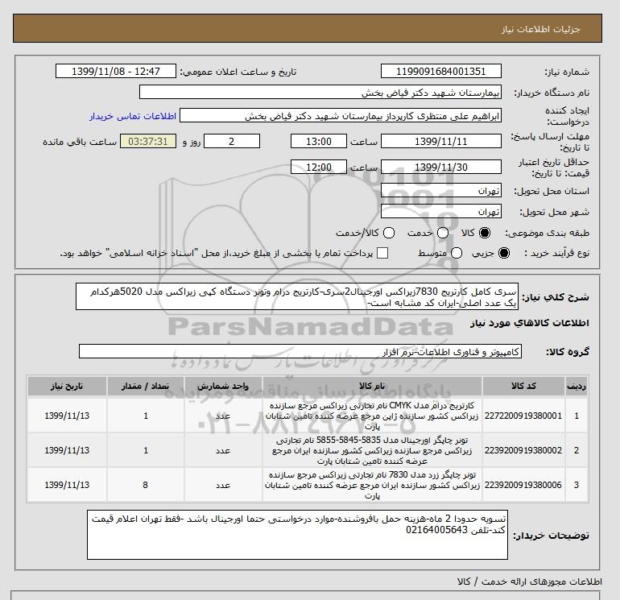Choose متوسط purchase process radio
Viewport: 620px width, 600px height.
click(x=457, y=253)
